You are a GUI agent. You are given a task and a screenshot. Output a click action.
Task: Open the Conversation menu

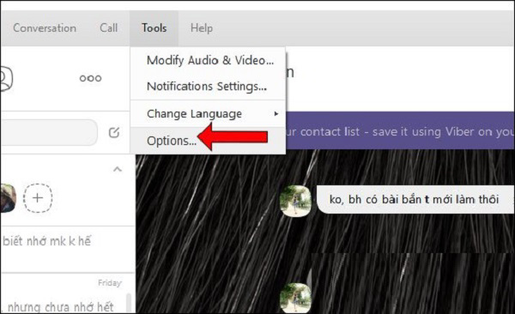click(x=45, y=28)
